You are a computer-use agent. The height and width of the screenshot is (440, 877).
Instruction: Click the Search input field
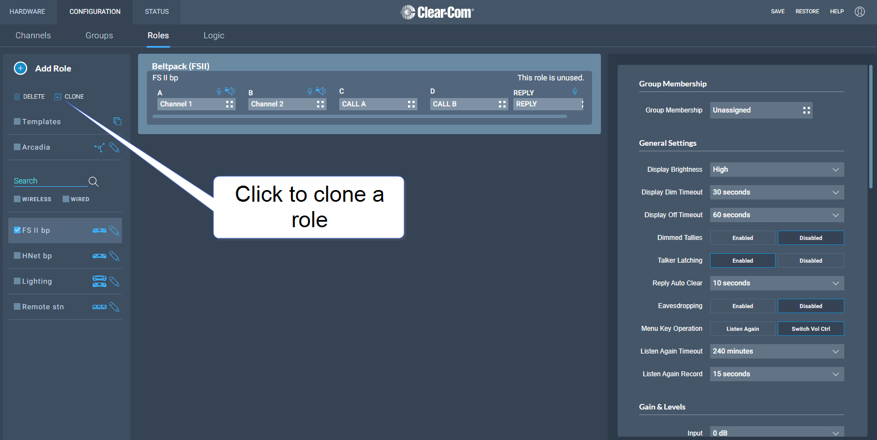[50, 181]
